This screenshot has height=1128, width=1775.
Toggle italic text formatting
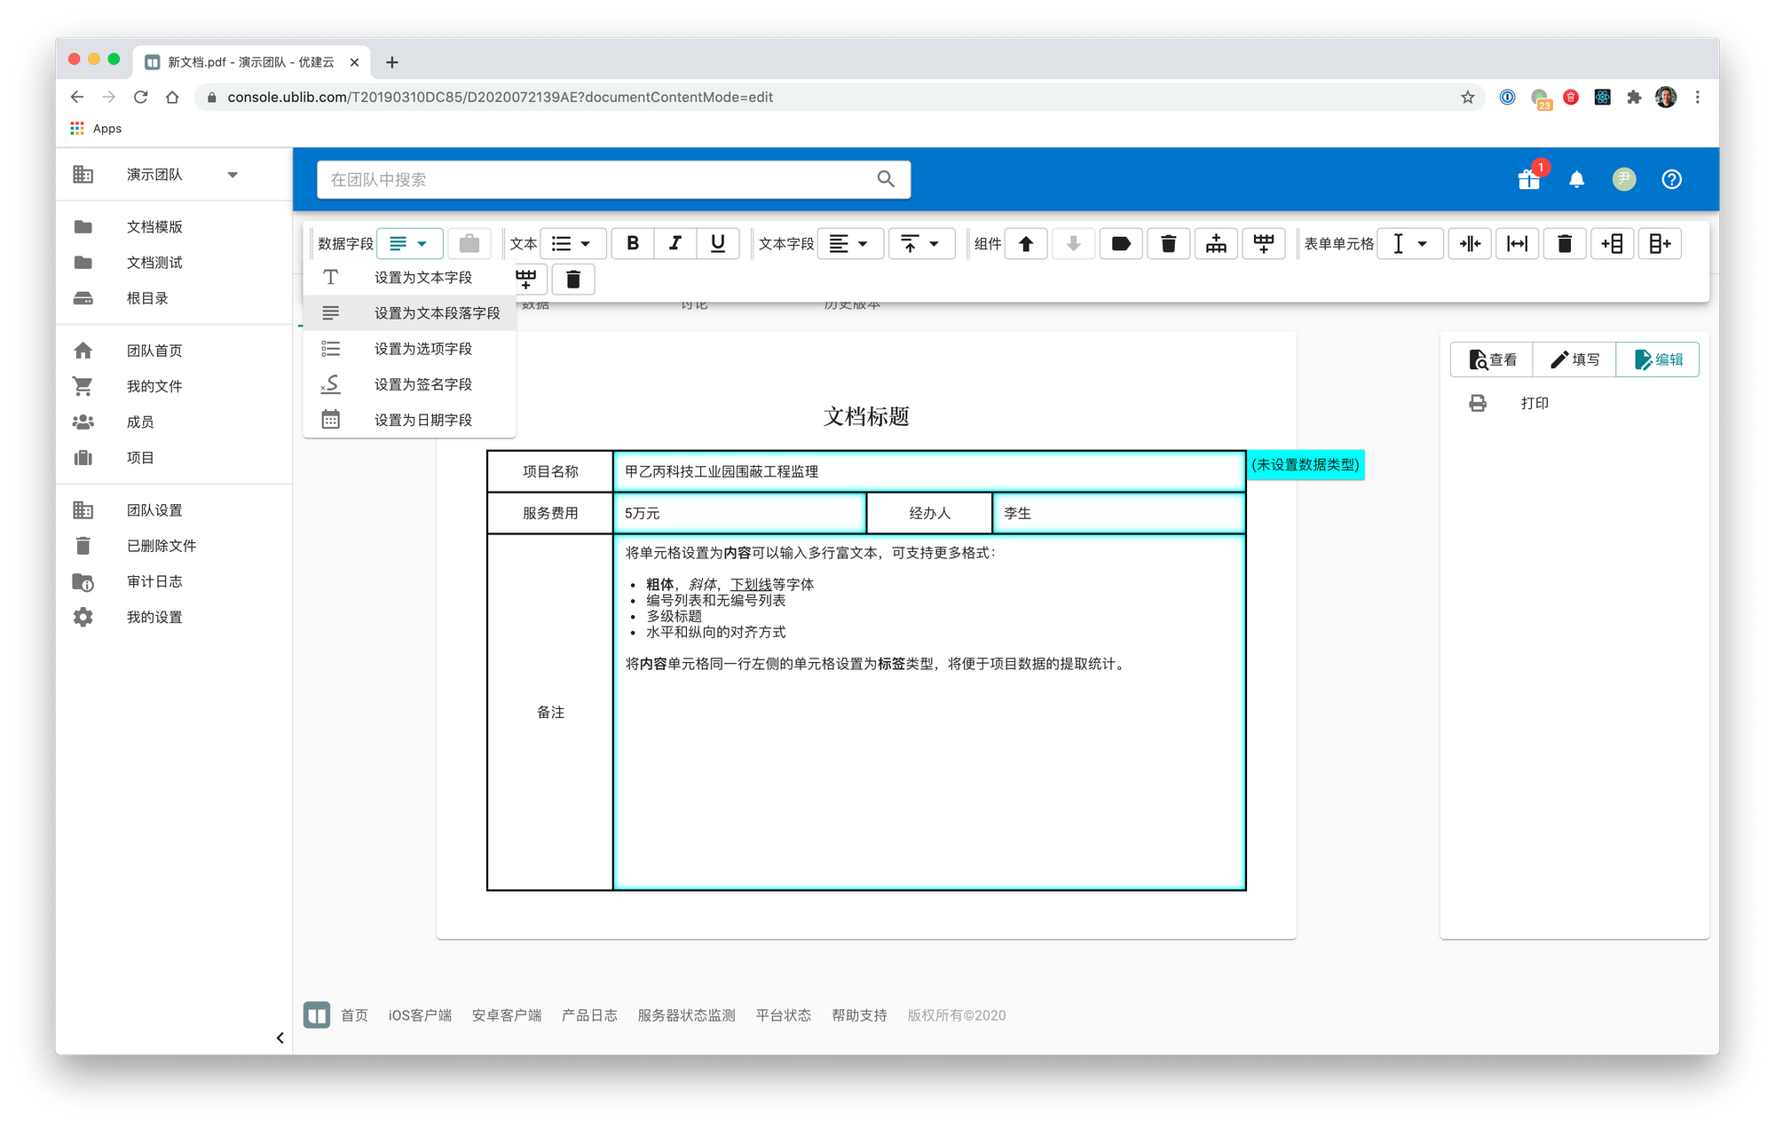(675, 243)
